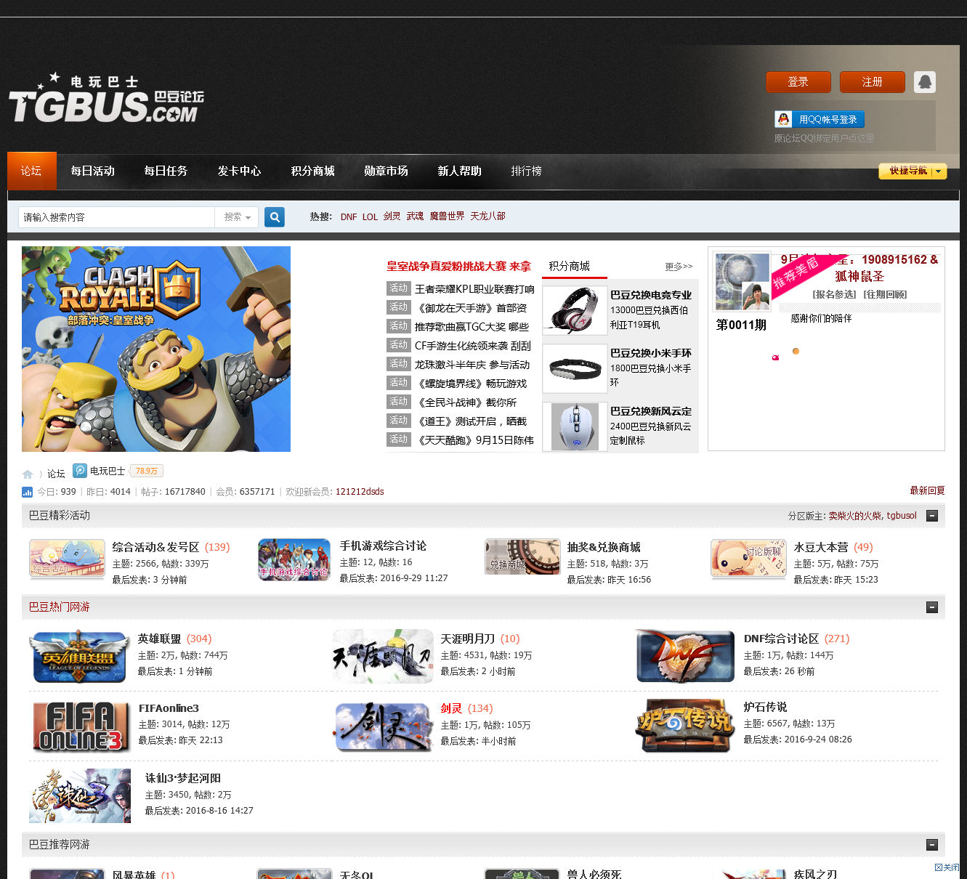Open the 每日任务 navigation item
This screenshot has width=967, height=879.
[x=166, y=171]
